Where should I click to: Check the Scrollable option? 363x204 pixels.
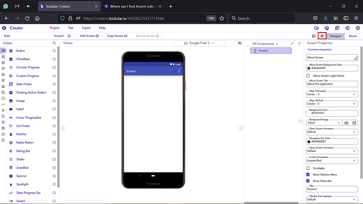tap(308, 168)
